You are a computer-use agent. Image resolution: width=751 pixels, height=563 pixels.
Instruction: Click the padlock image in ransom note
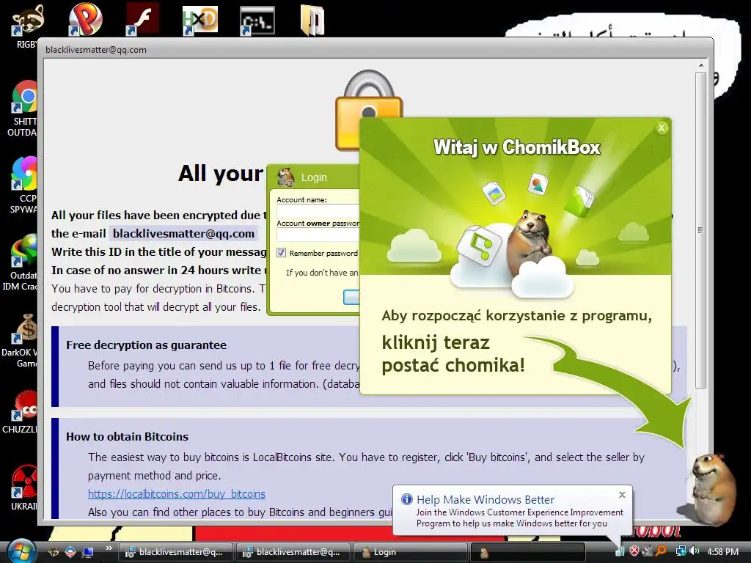(x=369, y=110)
